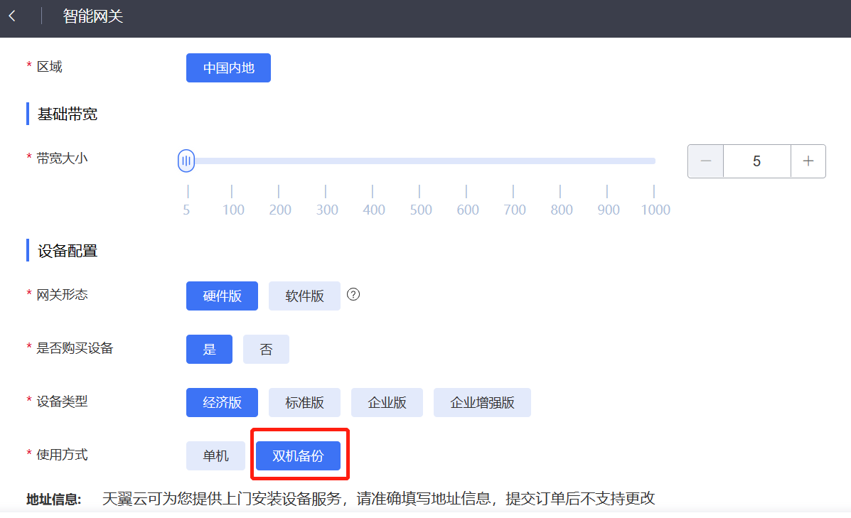Select 中国内地 as the region
The height and width of the screenshot is (518, 851).
point(228,68)
